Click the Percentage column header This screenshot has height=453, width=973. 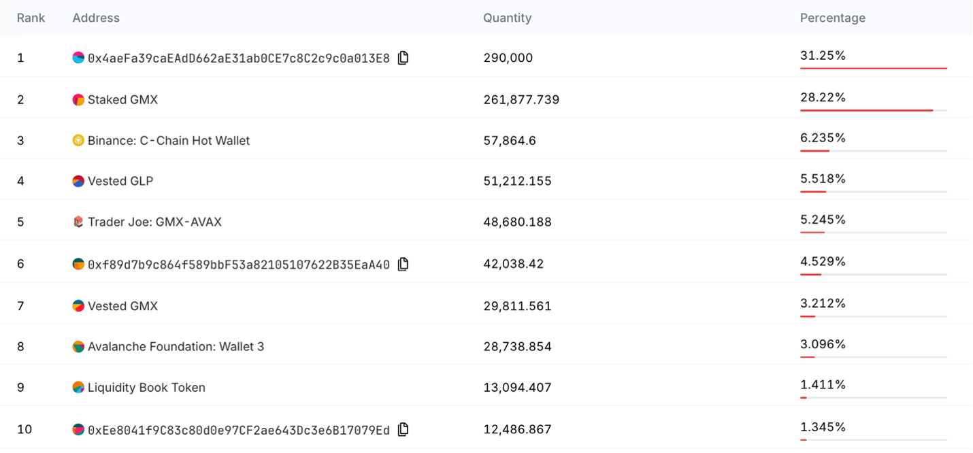coord(832,18)
